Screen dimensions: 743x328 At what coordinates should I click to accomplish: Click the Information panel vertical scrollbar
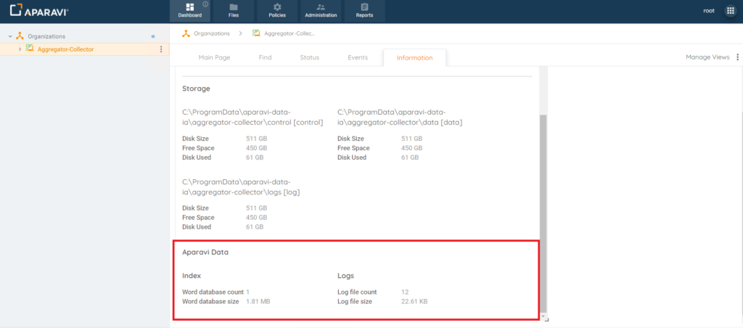543,210
